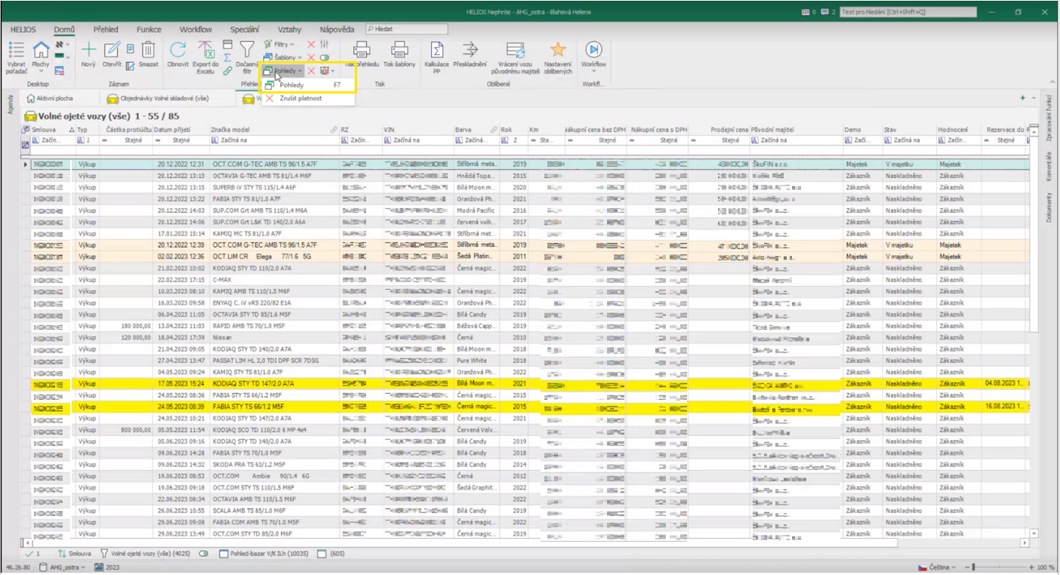Click the Export do Excelu icon
Image resolution: width=1060 pixels, height=575 pixels.
pyautogui.click(x=205, y=50)
